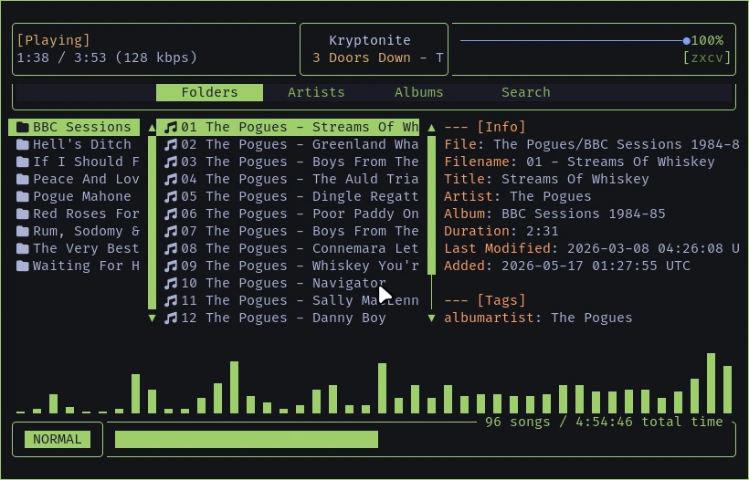Click the folder icon beside BBC Sessions
The width and height of the screenshot is (749, 480).
pos(23,128)
